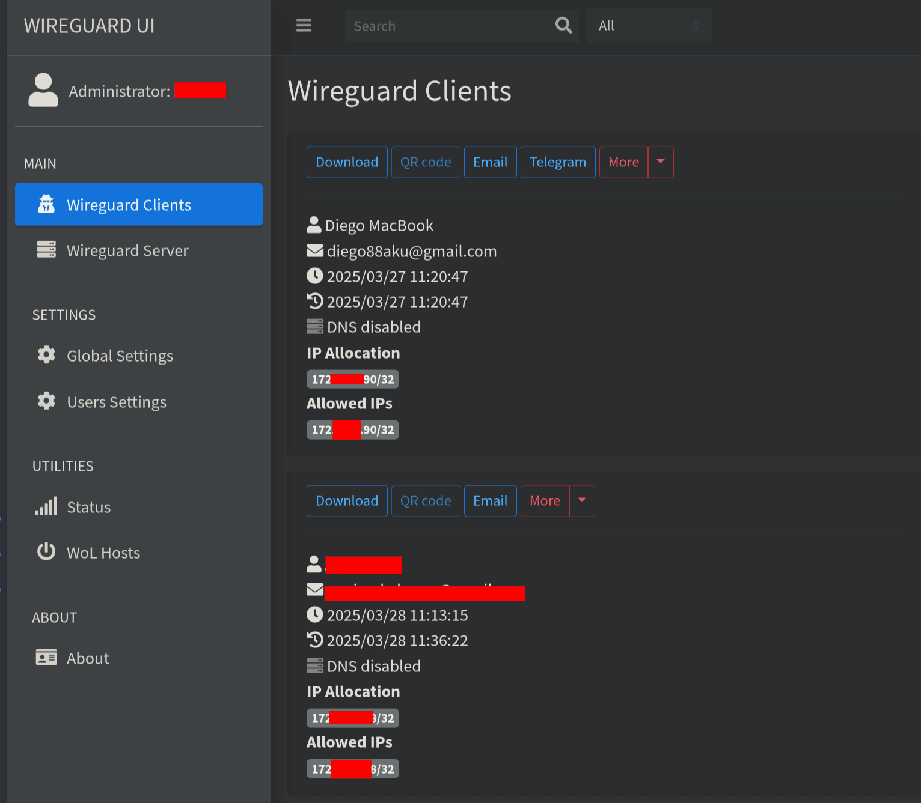Show QR code for Diego MacBook
The width and height of the screenshot is (921, 803).
pyautogui.click(x=426, y=162)
